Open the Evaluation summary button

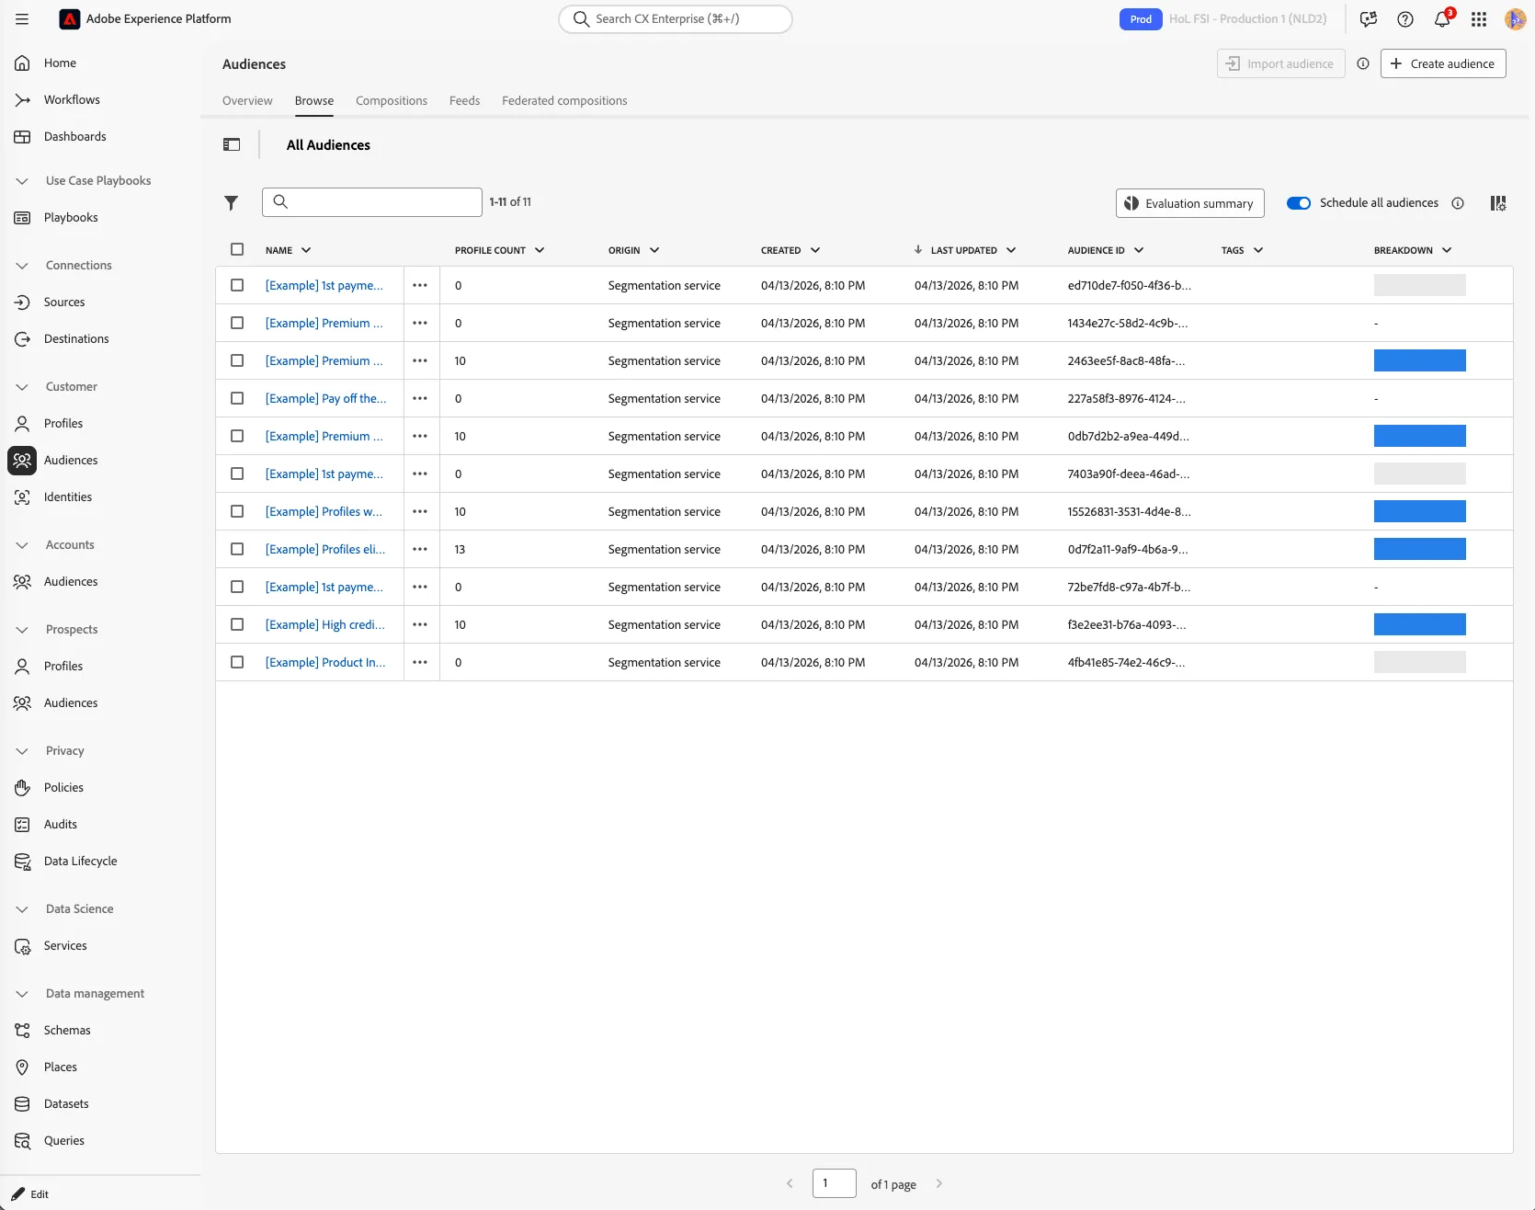click(x=1190, y=203)
